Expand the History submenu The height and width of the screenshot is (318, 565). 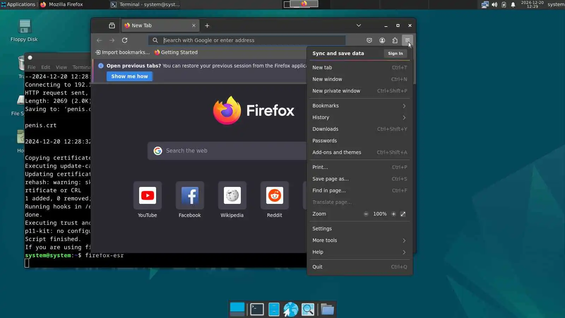pos(360,117)
